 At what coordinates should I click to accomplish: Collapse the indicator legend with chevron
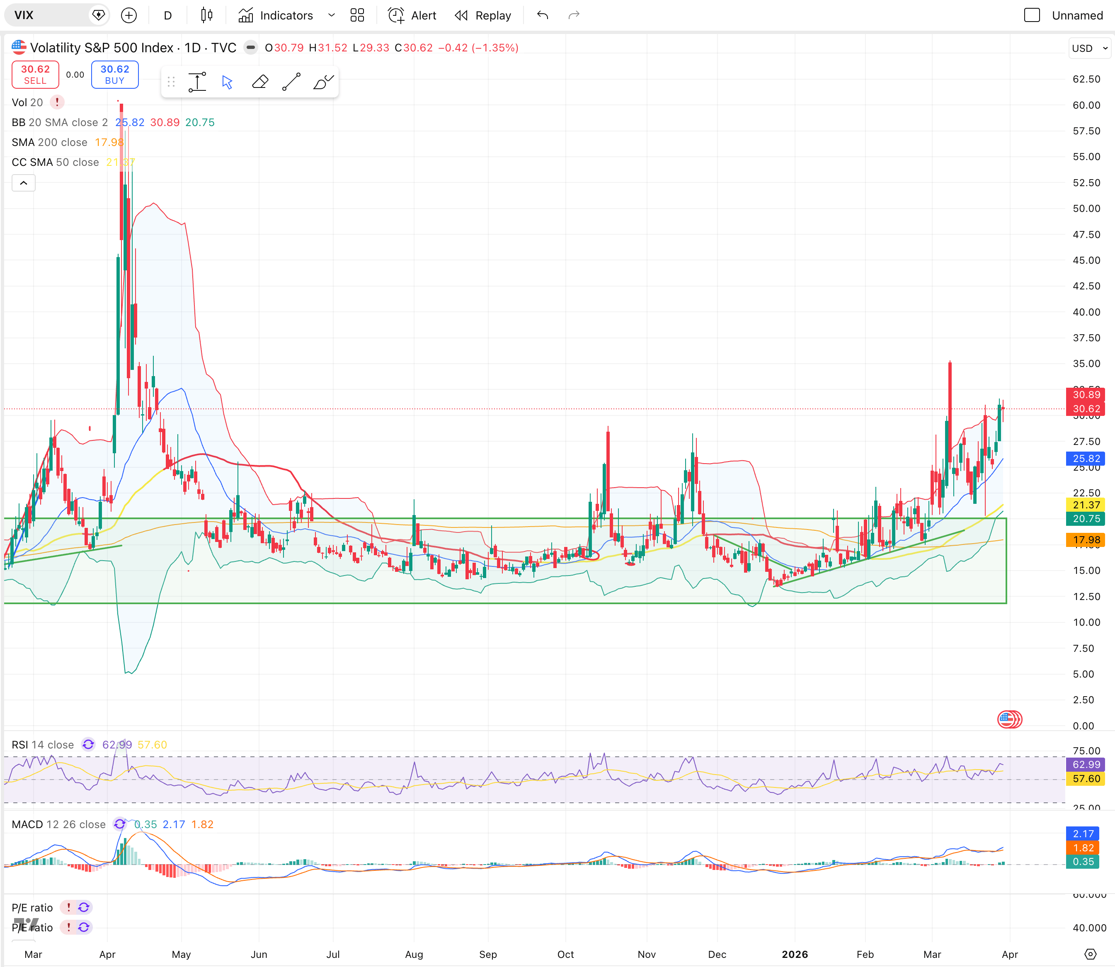(24, 183)
